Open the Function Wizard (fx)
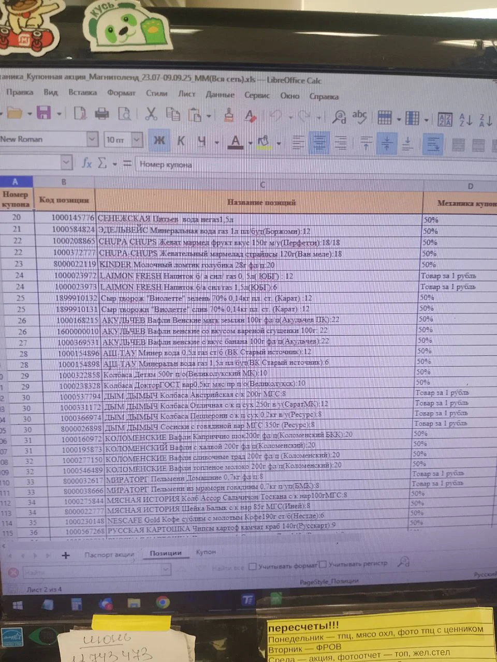 [x=86, y=163]
